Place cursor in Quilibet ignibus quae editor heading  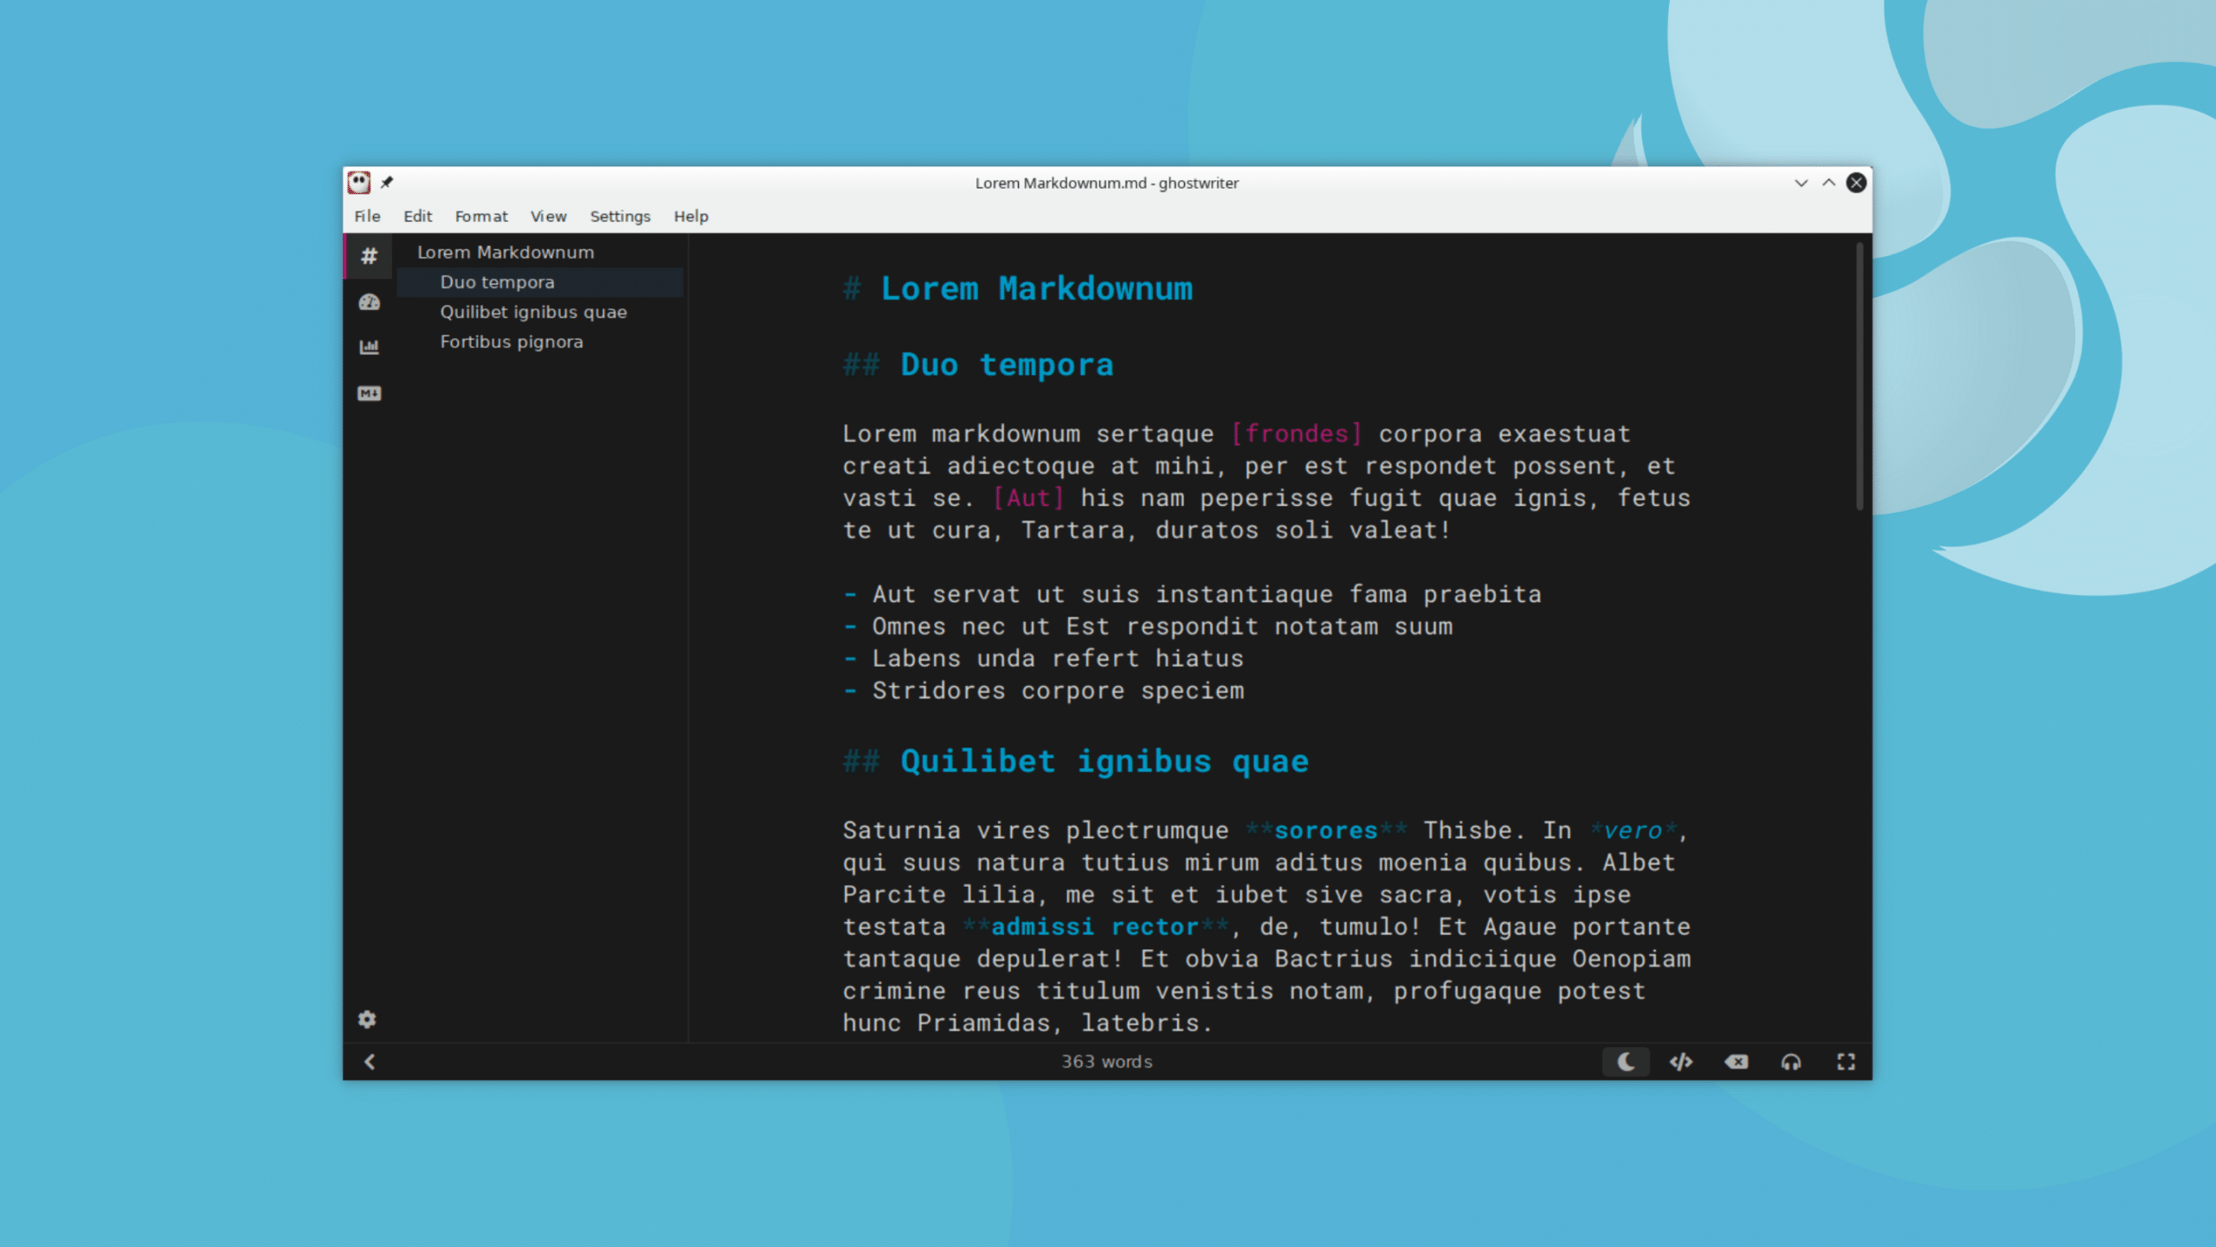[x=1105, y=761]
